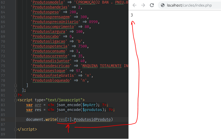Click closing </script> tag on line 88
221x139 pixels.
click(x=27, y=129)
